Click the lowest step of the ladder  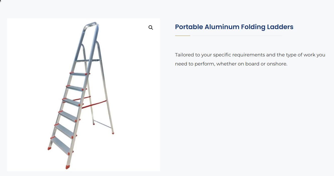[60, 145]
